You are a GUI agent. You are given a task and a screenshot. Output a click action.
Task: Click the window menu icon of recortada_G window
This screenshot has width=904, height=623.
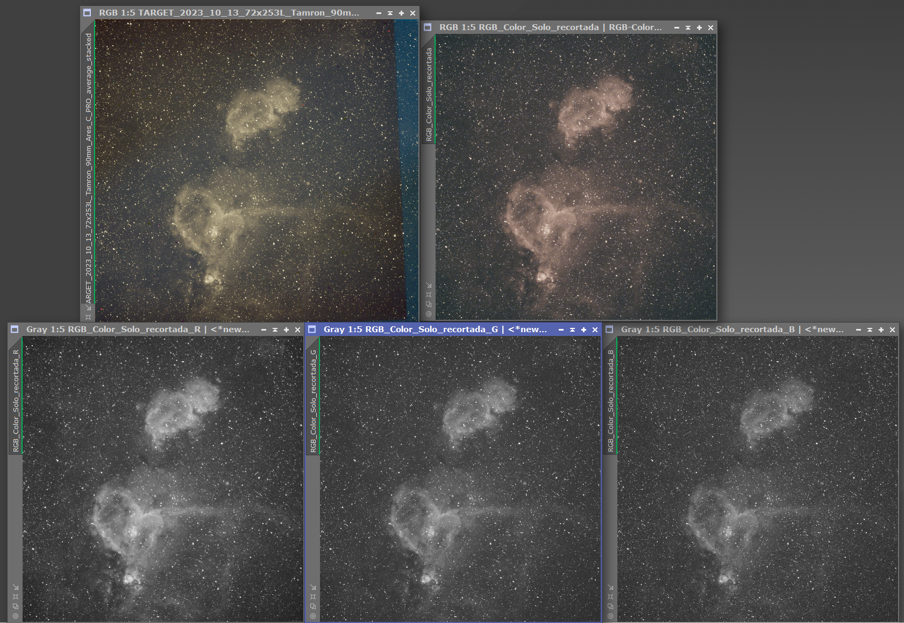point(312,330)
